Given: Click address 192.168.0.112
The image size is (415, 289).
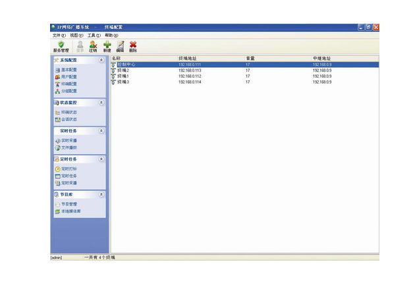Looking at the screenshot, I should pyautogui.click(x=190, y=76).
